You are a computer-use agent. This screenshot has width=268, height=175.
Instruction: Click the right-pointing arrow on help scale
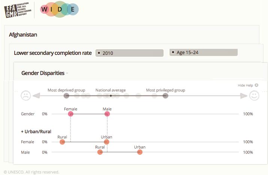[244, 96]
